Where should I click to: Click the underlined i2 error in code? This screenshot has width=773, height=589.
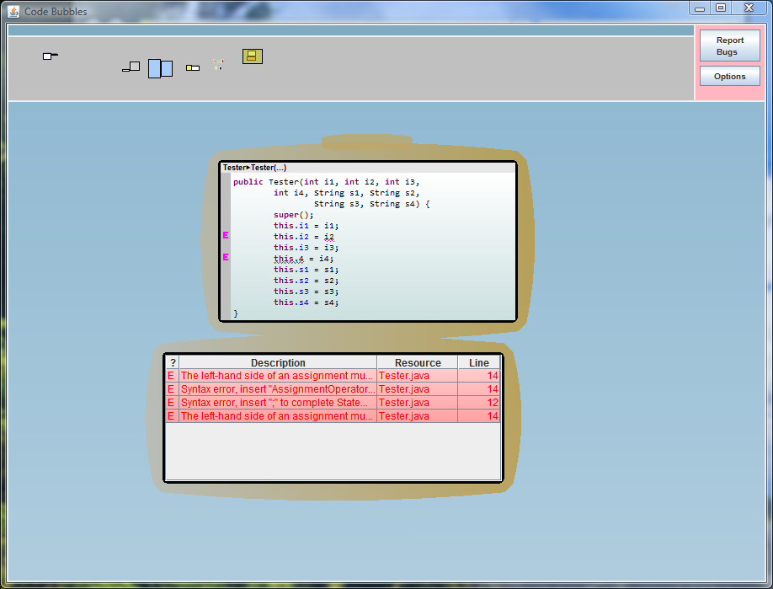pos(329,238)
